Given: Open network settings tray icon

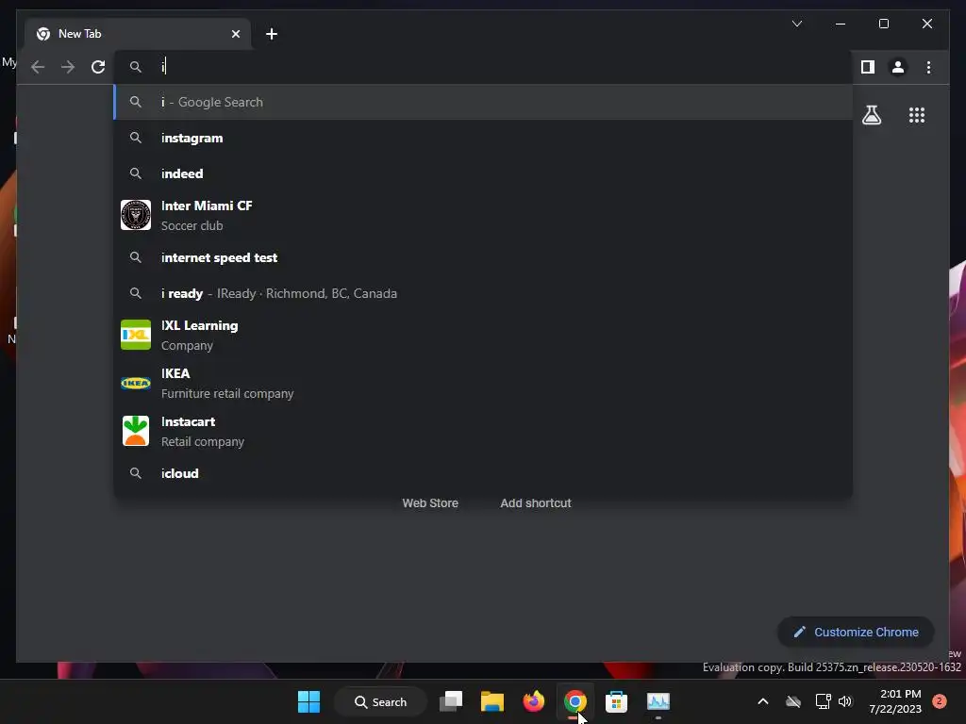Looking at the screenshot, I should point(823,701).
